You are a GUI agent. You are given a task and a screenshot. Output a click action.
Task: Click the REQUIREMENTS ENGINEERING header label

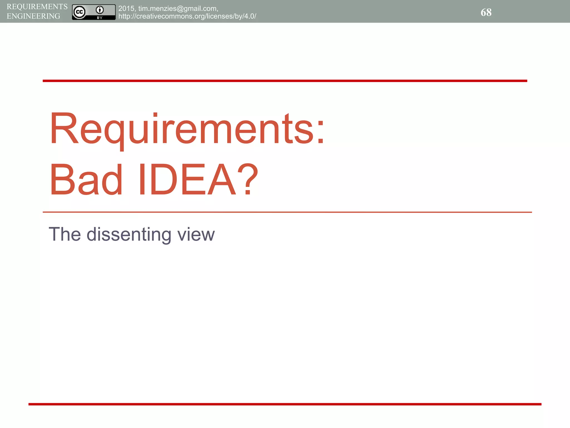pos(37,11)
